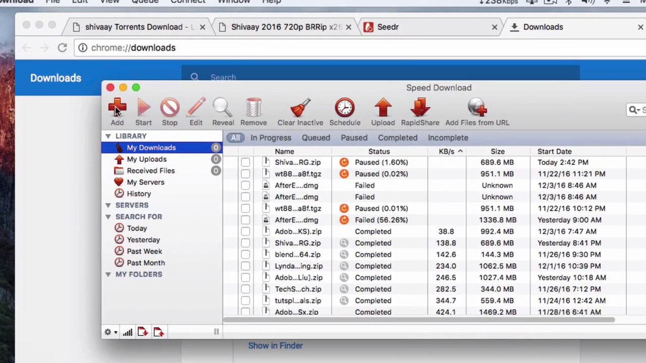Viewport: 646px width, 363px height.
Task: Tick checkbox for Lynda...ing.zip row
Action: pos(245,266)
